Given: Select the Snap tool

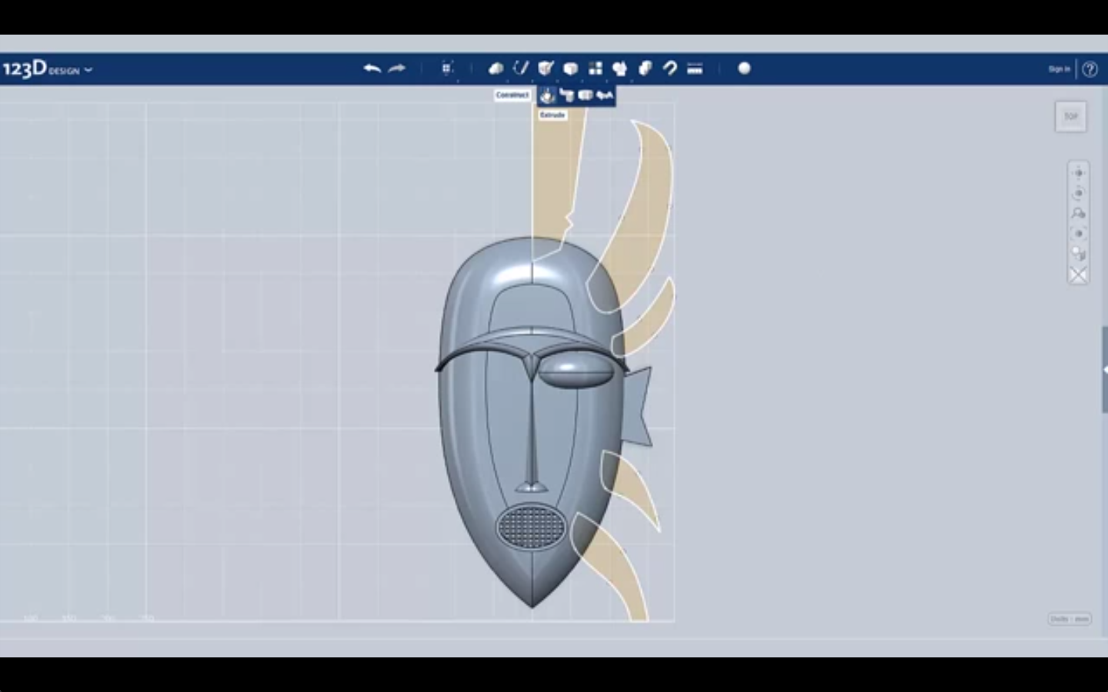Looking at the screenshot, I should tap(670, 68).
